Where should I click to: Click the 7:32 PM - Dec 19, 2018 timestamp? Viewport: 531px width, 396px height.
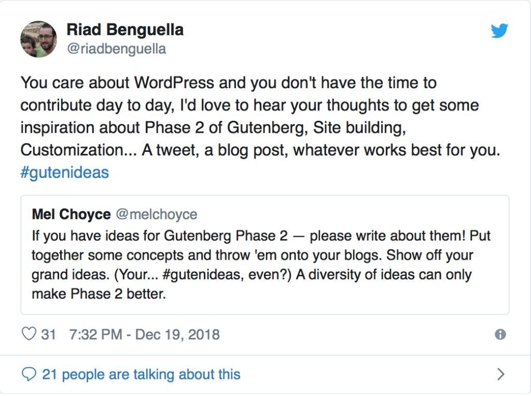tap(145, 334)
